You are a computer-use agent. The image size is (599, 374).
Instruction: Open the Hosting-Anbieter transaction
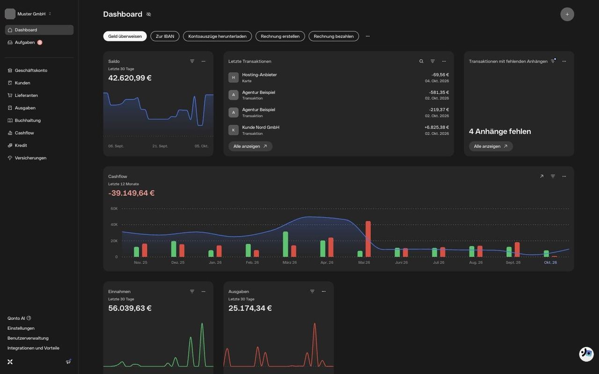point(339,78)
